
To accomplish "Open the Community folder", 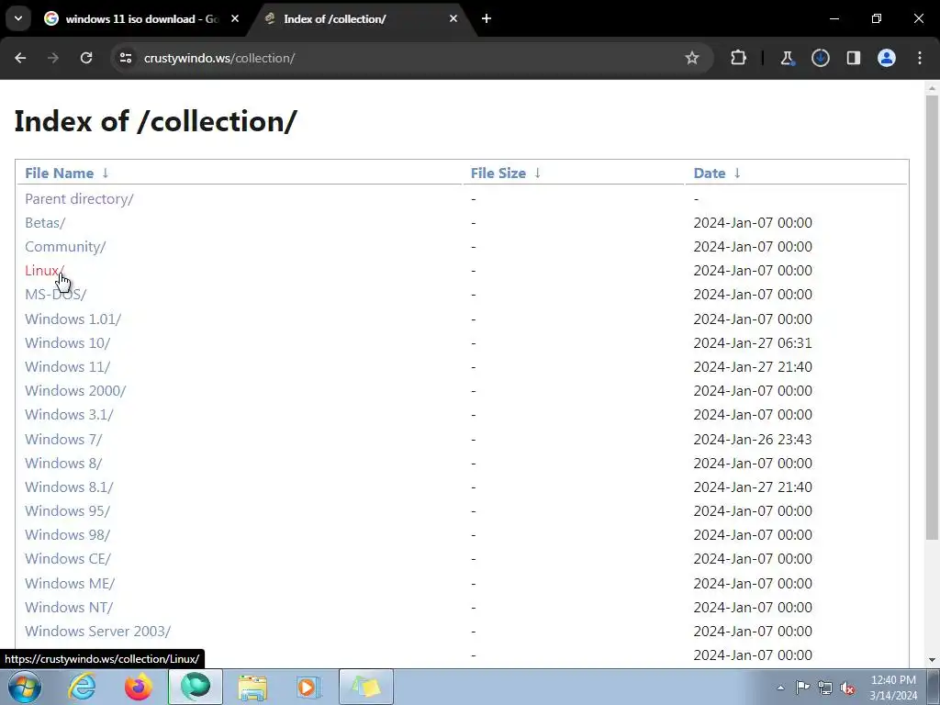I will [x=65, y=247].
